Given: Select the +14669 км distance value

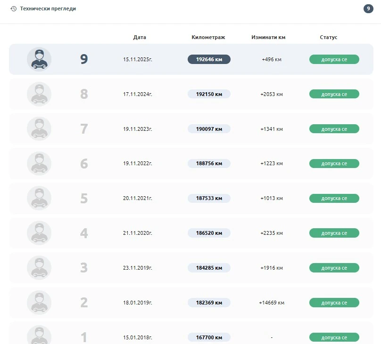Looking at the screenshot, I should [271, 303].
